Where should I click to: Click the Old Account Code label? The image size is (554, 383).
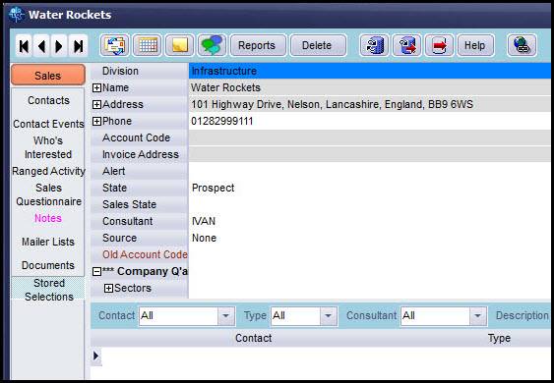(x=145, y=254)
